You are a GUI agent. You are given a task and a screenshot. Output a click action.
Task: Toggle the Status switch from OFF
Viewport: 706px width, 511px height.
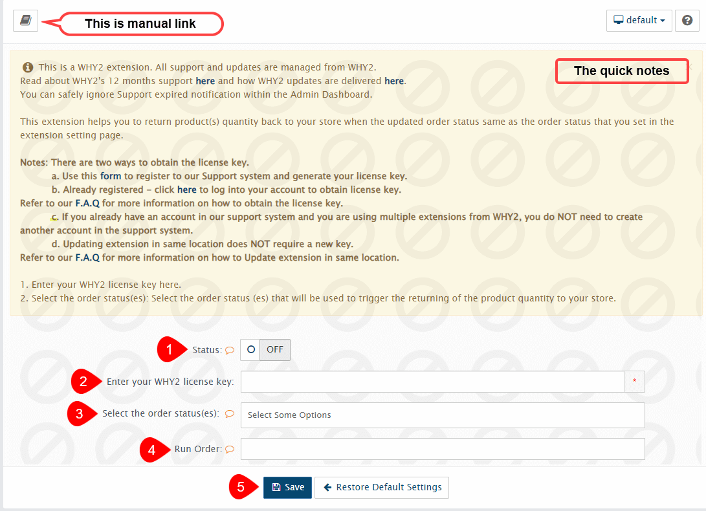[x=265, y=349]
